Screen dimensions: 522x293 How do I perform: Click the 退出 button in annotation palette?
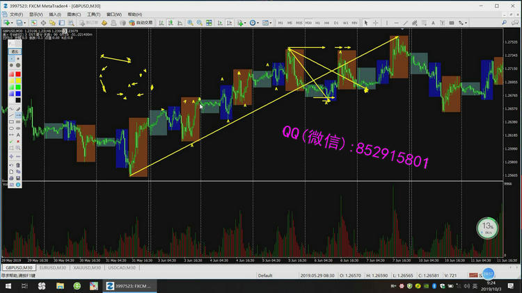[15, 51]
